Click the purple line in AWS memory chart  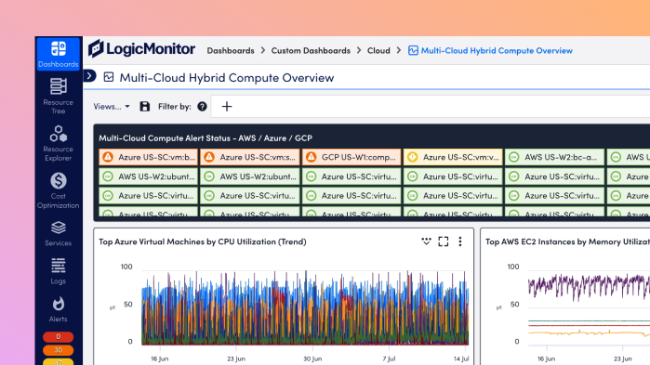click(x=589, y=285)
